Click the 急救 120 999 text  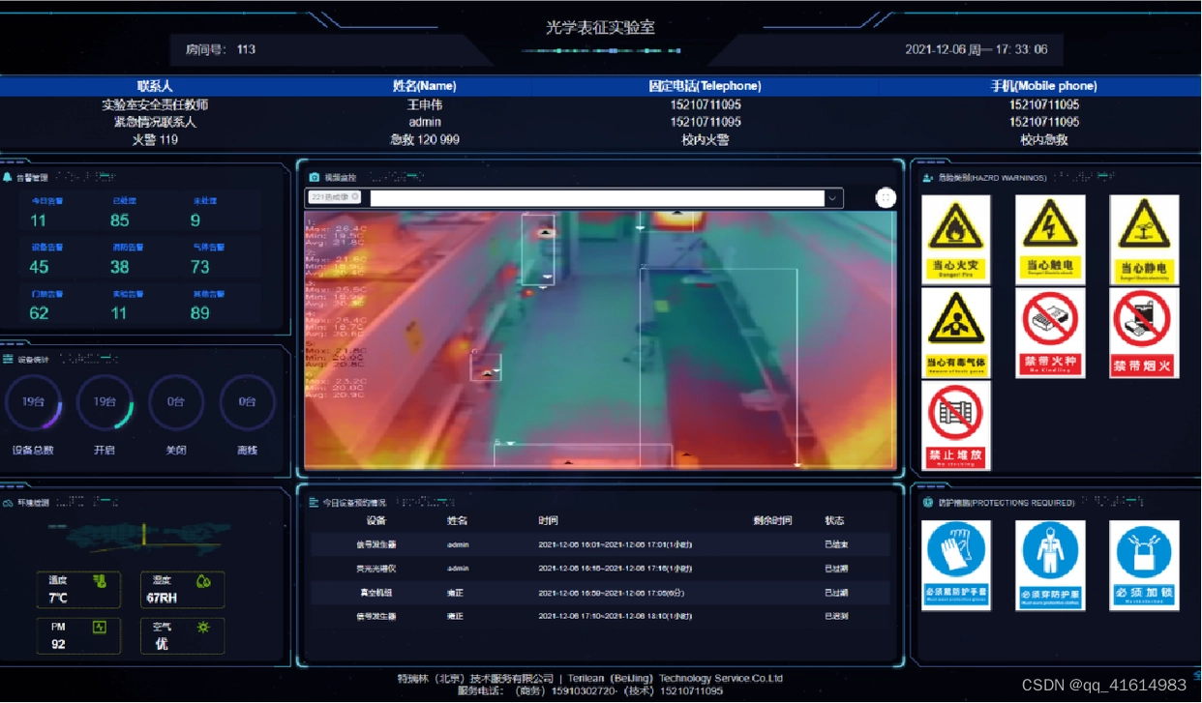pos(425,139)
